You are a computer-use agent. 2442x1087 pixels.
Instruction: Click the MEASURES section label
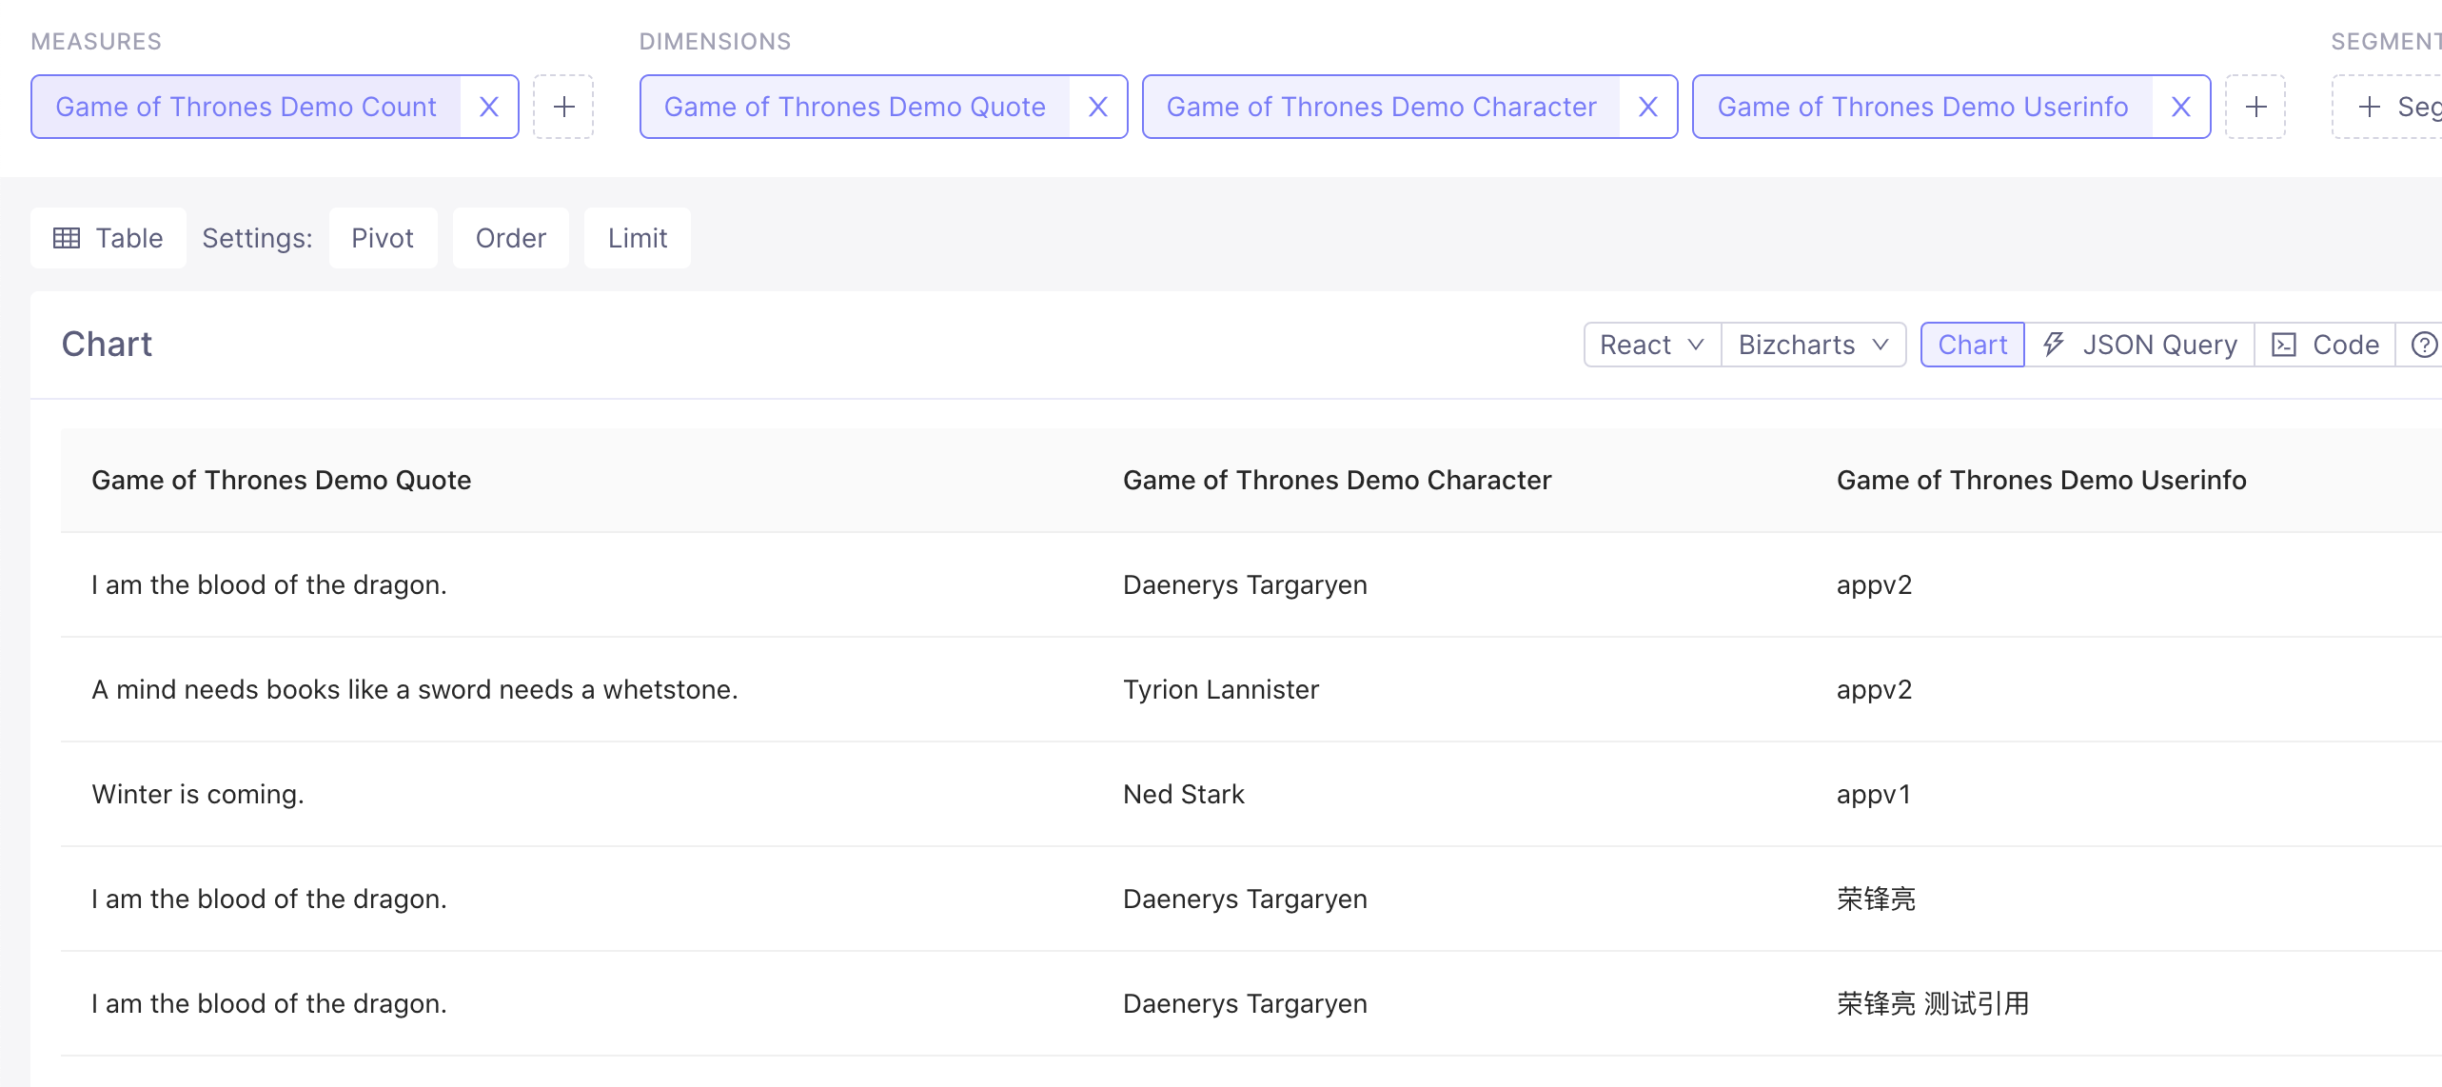(x=96, y=42)
